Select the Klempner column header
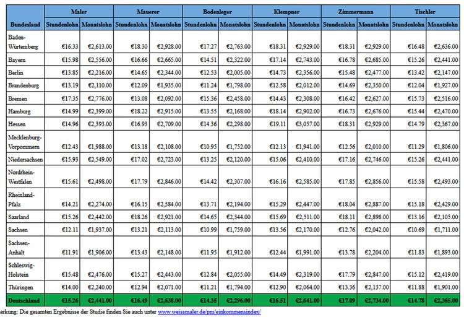 [287, 12]
